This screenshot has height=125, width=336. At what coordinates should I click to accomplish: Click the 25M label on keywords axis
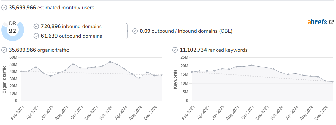[184, 57]
